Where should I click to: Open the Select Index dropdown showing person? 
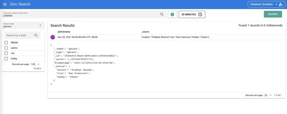pyautogui.click(x=23, y=25)
